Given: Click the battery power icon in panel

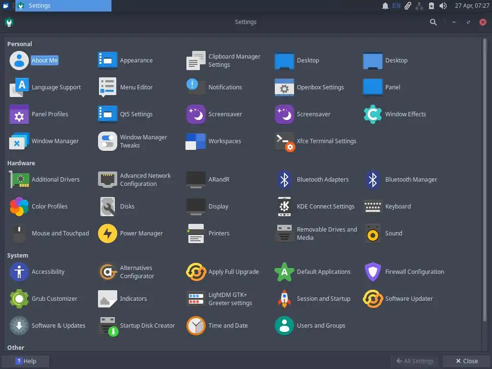Looking at the screenshot, I should point(431,6).
